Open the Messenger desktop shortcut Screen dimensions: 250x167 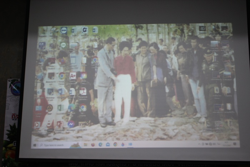pyautogui.click(x=71, y=124)
